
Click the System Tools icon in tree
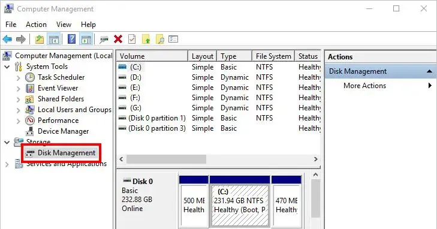pos(19,67)
